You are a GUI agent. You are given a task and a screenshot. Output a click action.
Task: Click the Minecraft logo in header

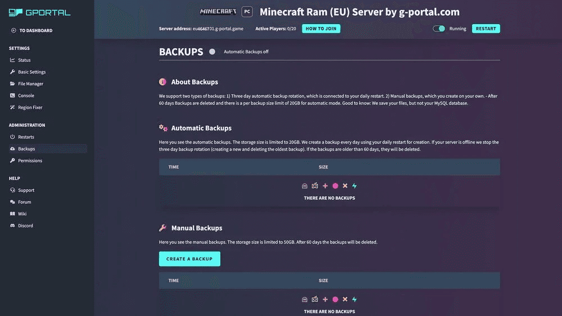(218, 11)
